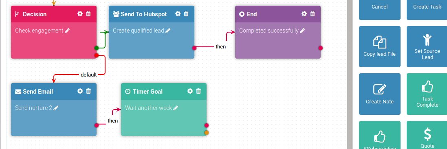This screenshot has width=447, height=149.
Task: Edit 'Send nurture 2' description pencil
Action: (x=56, y=108)
